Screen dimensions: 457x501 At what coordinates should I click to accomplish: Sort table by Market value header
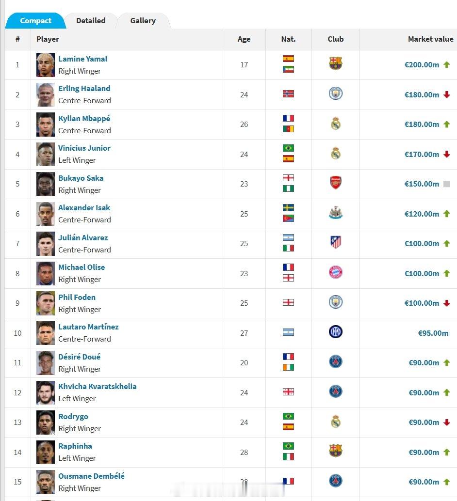point(430,39)
